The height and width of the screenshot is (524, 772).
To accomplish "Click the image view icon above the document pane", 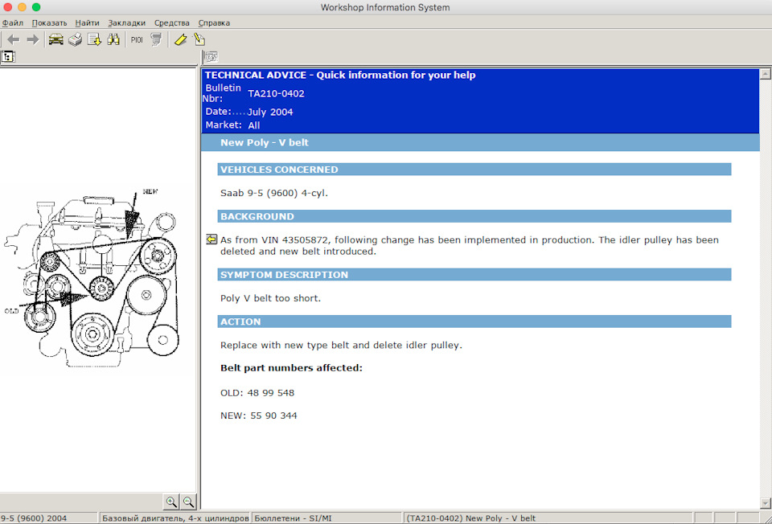I will tap(211, 57).
